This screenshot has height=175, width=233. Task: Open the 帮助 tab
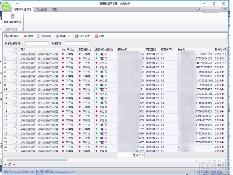pyautogui.click(x=55, y=10)
